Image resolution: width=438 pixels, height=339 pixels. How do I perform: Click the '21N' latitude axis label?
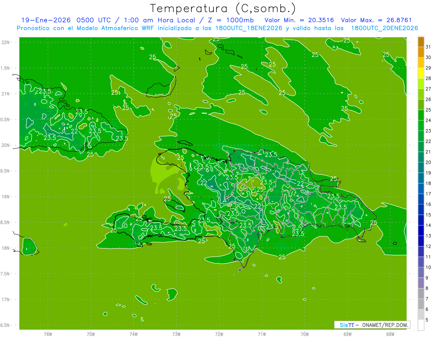coord(5,94)
